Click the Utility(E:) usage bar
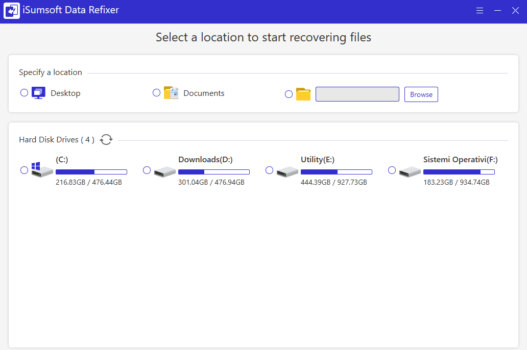The height and width of the screenshot is (350, 527). pyautogui.click(x=337, y=172)
